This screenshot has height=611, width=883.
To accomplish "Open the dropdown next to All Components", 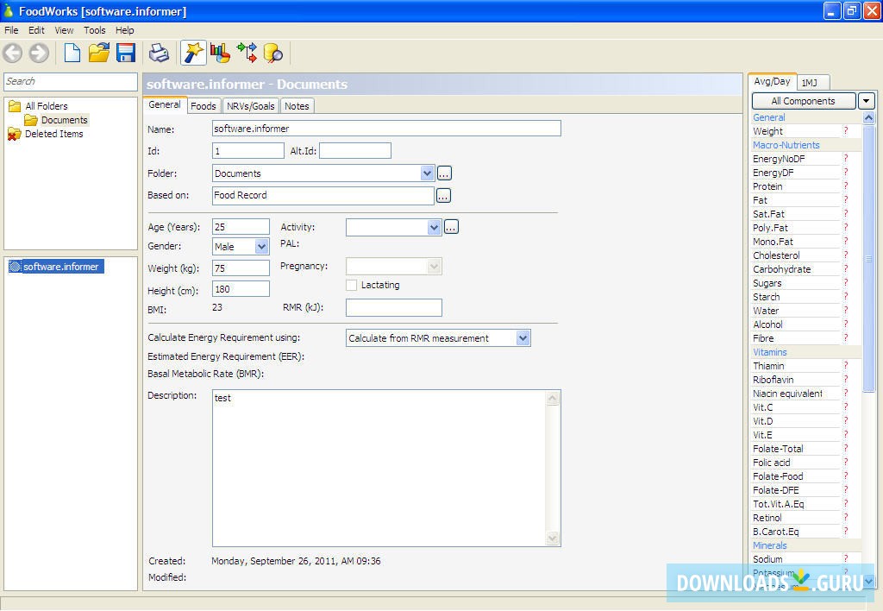I will [867, 101].
